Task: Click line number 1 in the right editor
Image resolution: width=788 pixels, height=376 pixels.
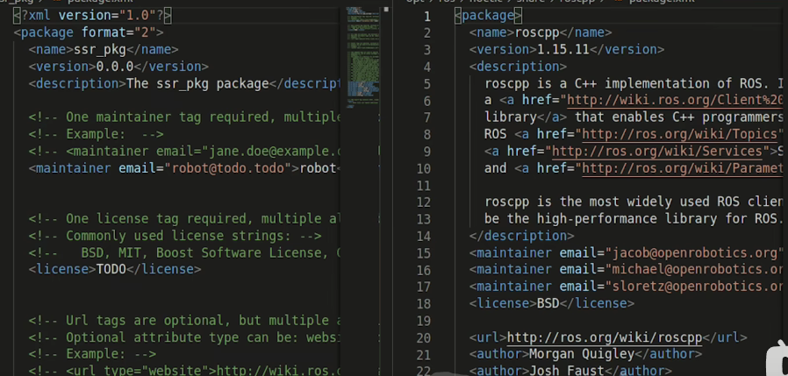Action: tap(426, 17)
